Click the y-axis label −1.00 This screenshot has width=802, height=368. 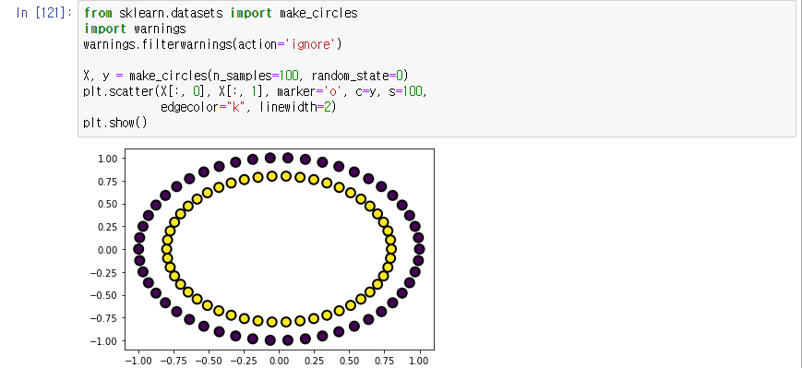click(104, 341)
